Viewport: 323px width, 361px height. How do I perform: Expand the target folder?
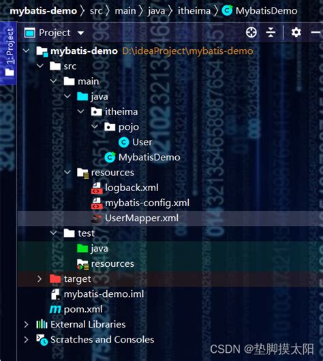coord(40,279)
